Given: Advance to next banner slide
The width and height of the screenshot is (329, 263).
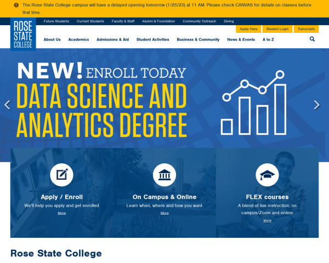Looking at the screenshot, I should 316,105.
